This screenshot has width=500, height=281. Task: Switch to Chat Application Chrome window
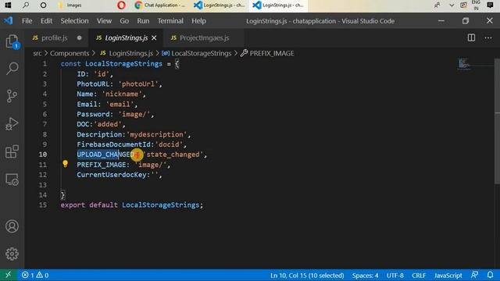[x=160, y=5]
